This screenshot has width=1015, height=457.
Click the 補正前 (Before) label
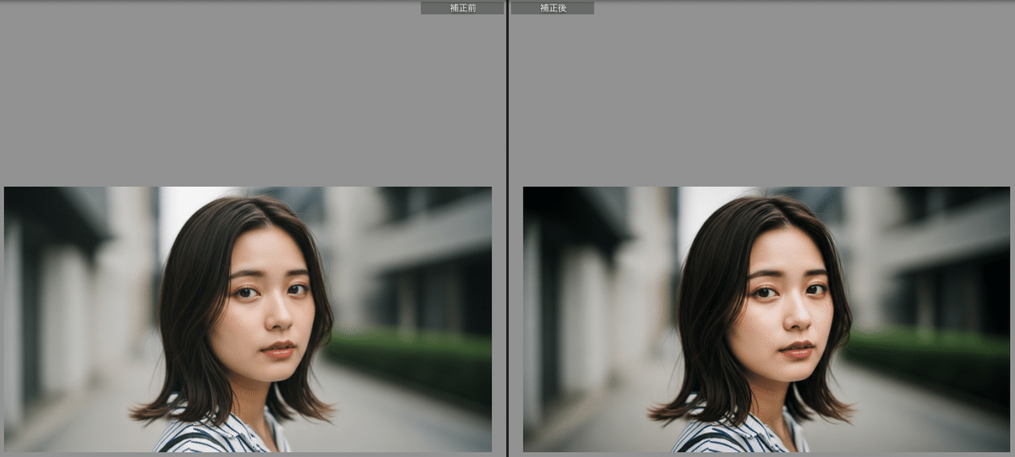pos(462,8)
